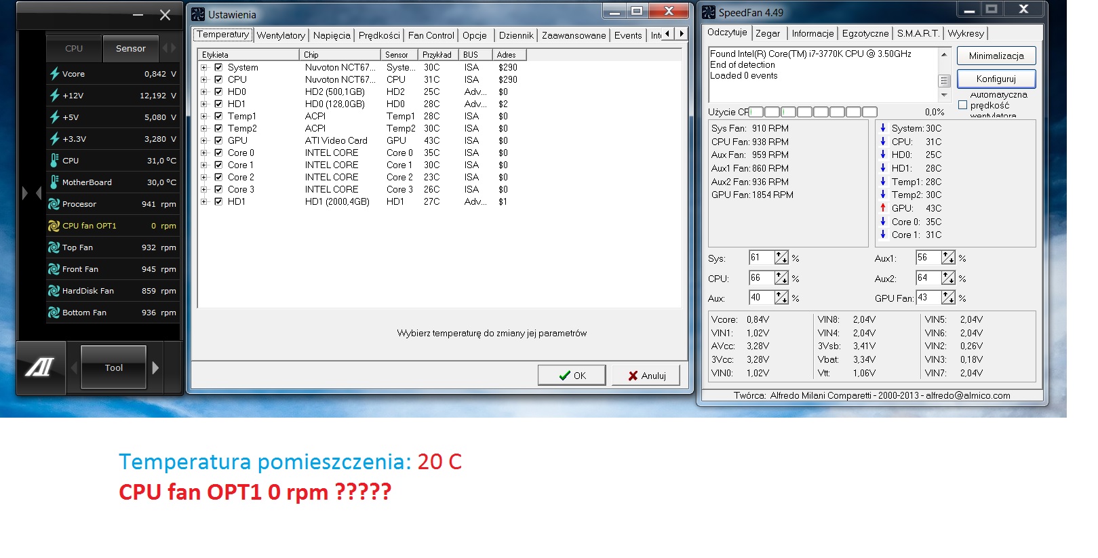
Task: Open the S.M.A.R.T. tab
Action: pyautogui.click(x=918, y=33)
